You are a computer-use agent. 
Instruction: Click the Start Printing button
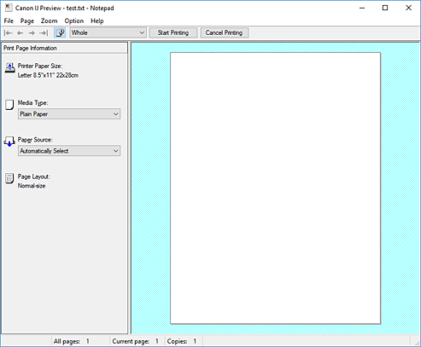(x=173, y=32)
